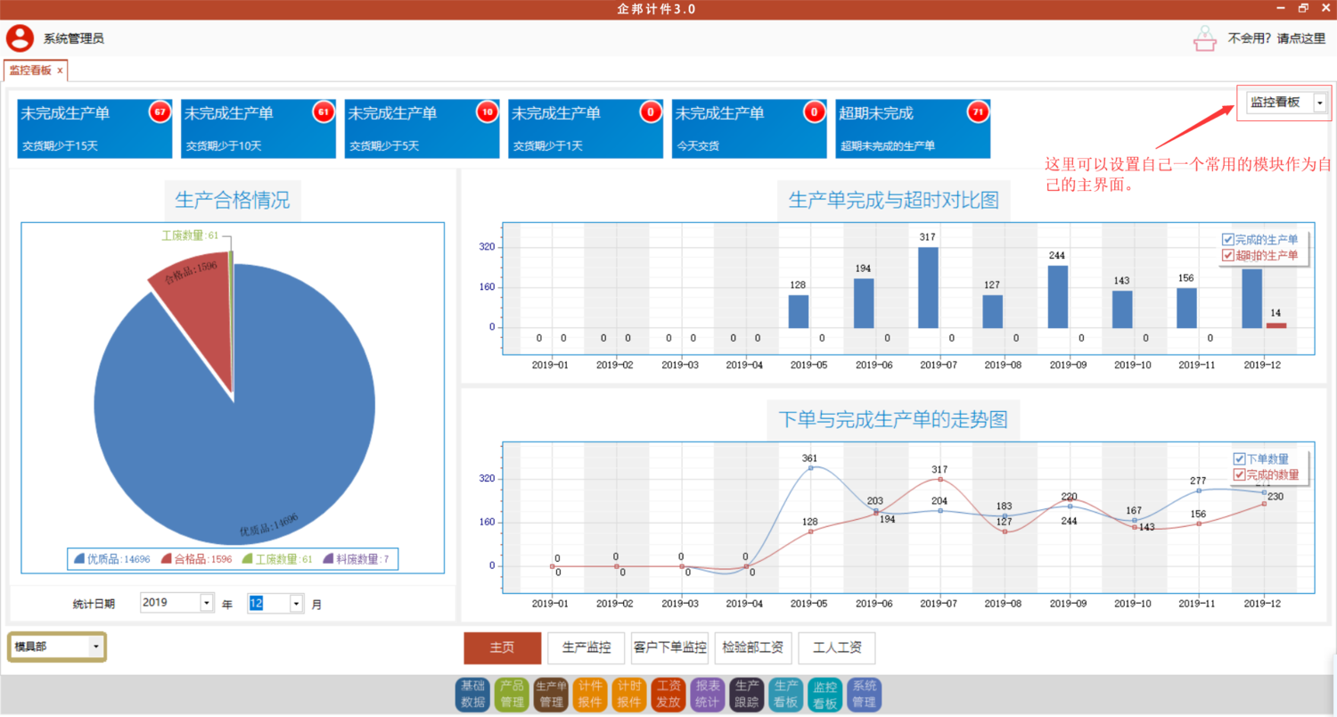
Task: Click the 系统管理员 user avatar icon
Action: click(21, 38)
